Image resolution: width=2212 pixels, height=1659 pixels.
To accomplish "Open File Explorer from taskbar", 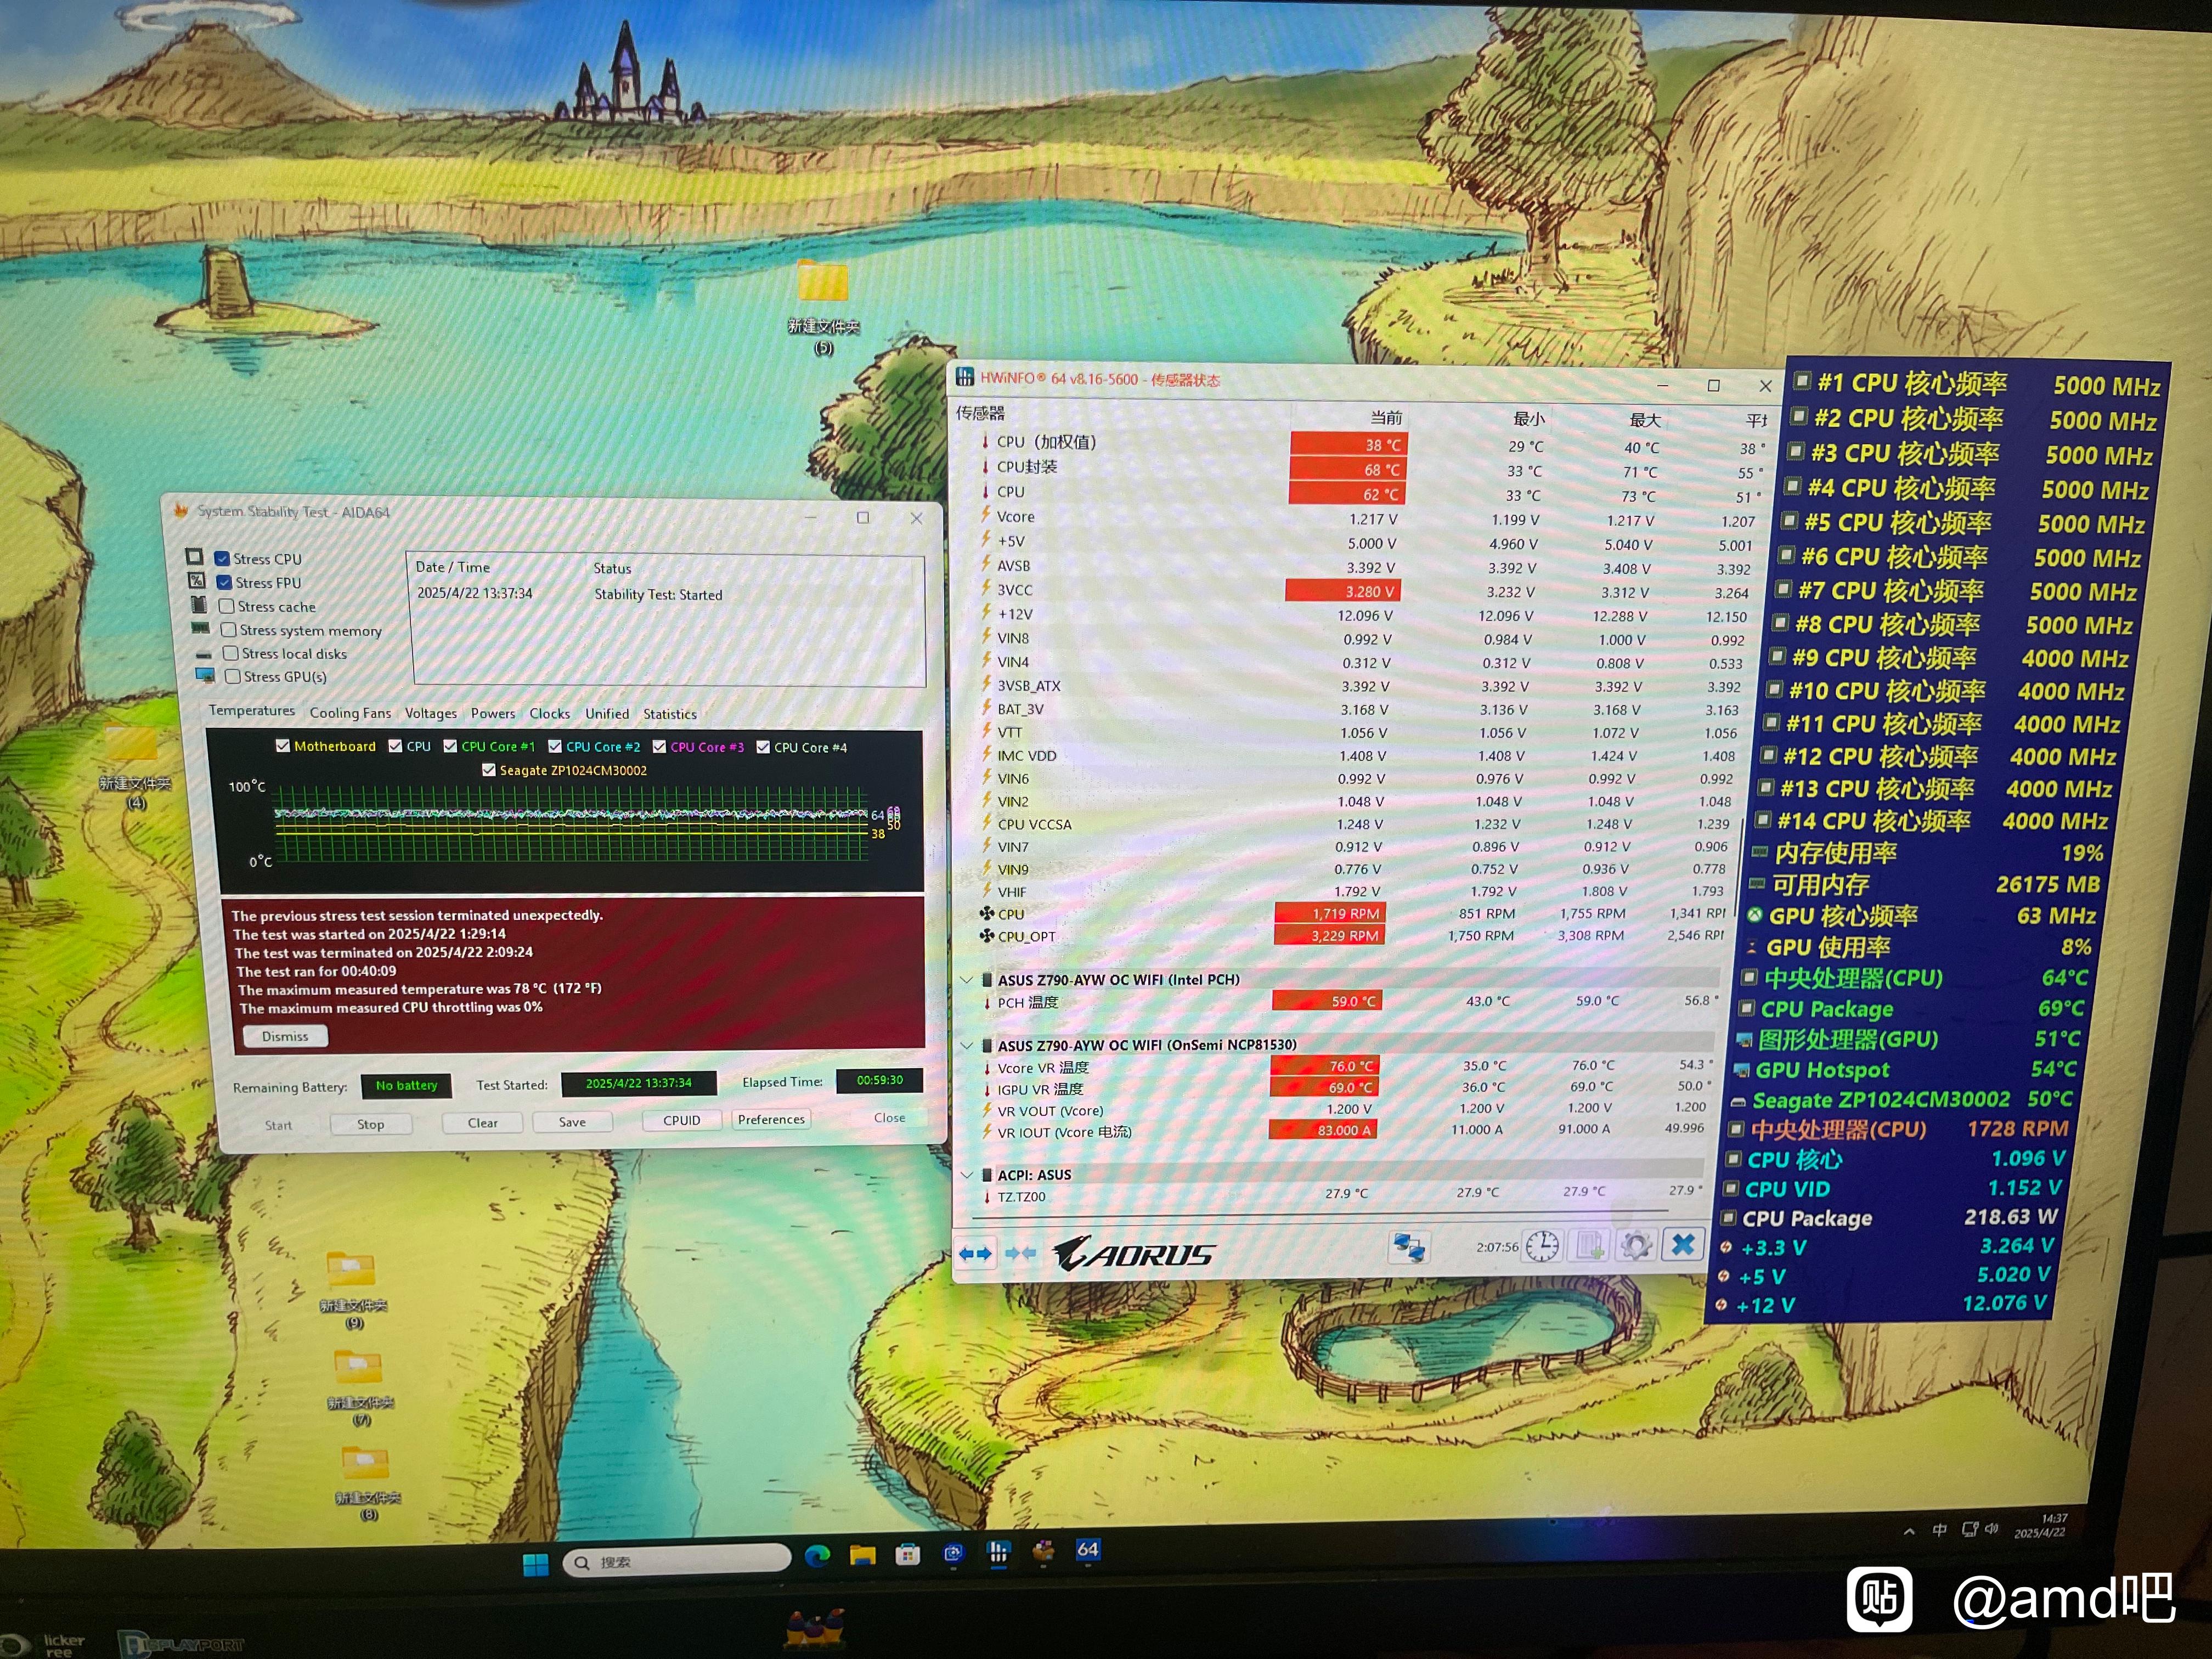I will point(862,1555).
